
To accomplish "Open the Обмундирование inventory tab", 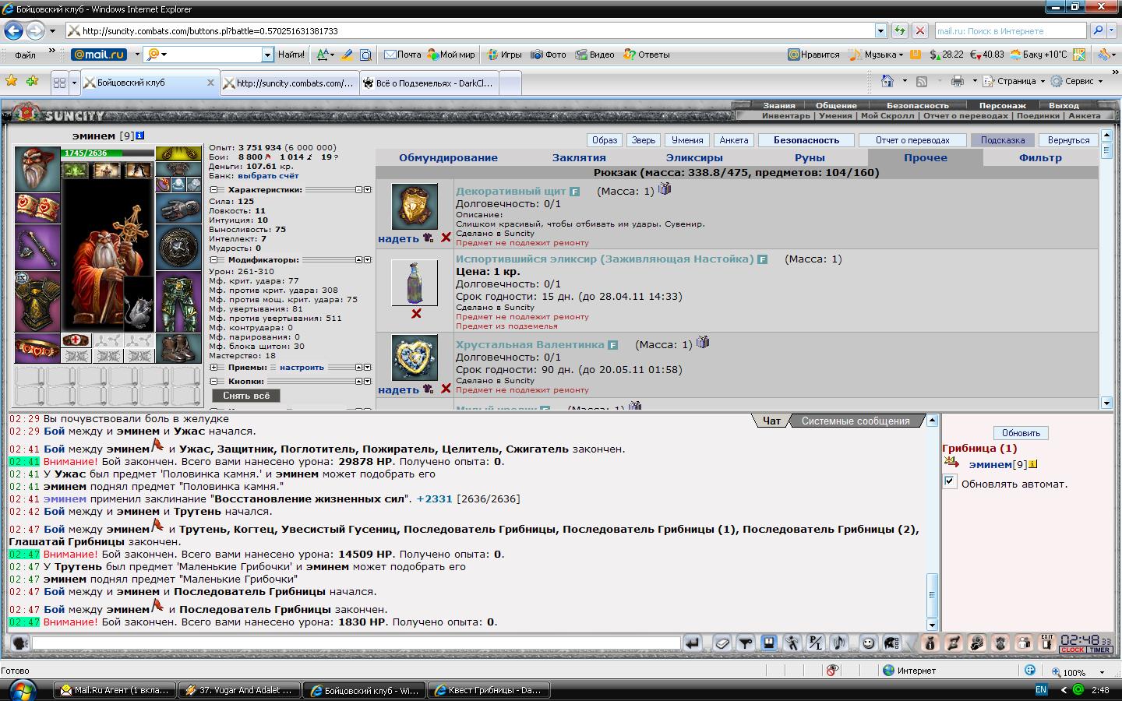I will coord(448,157).
